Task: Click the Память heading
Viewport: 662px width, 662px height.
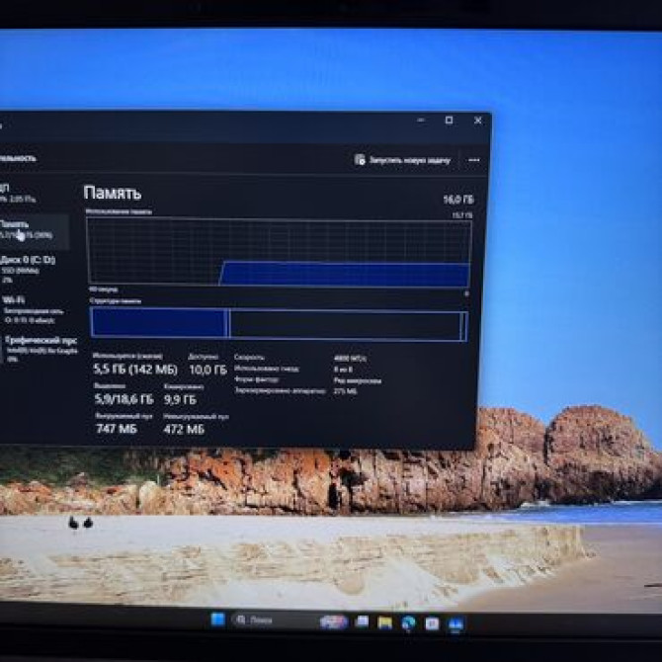Action: click(x=113, y=193)
